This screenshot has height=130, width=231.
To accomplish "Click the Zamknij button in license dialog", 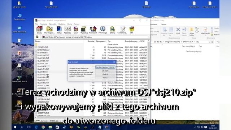I will [x=105, y=74].
